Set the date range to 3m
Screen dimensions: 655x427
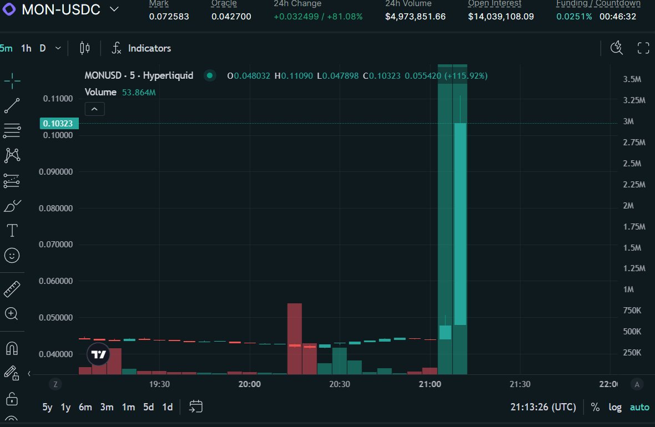pyautogui.click(x=107, y=407)
